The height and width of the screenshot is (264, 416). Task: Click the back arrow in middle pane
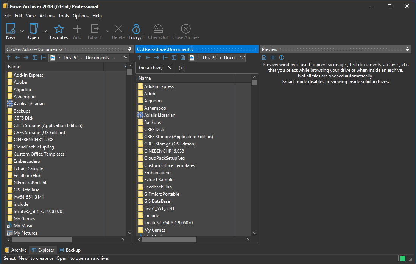click(x=148, y=57)
